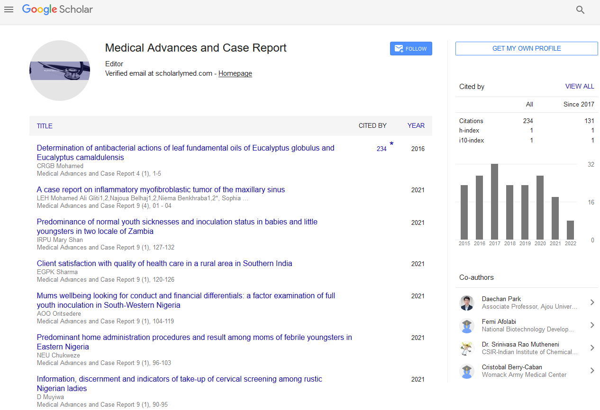Image resolution: width=600 pixels, height=410 pixels.
Task: Open the hamburger menu icon
Action: coord(9,9)
